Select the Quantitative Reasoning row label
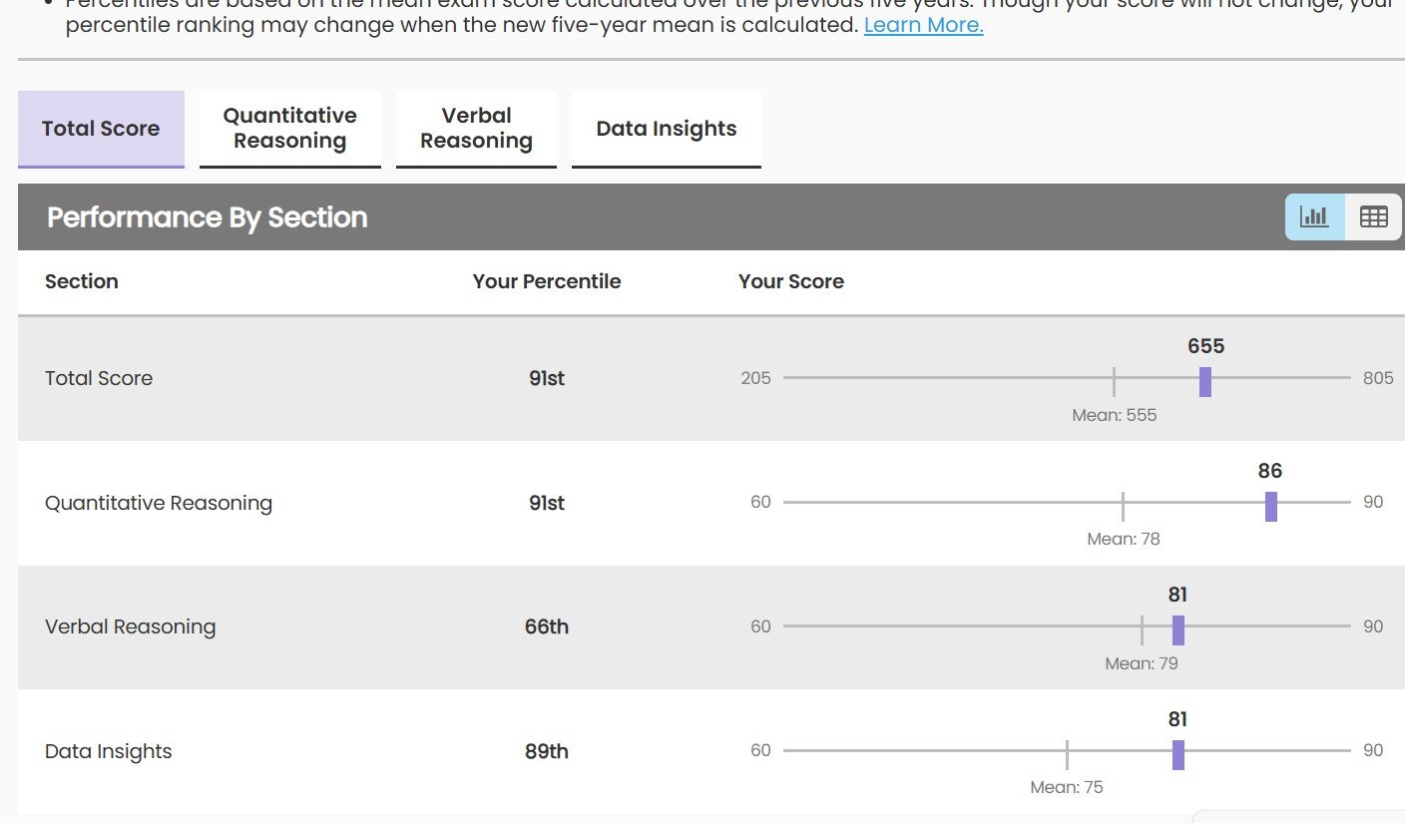The width and height of the screenshot is (1405, 823). tap(159, 503)
